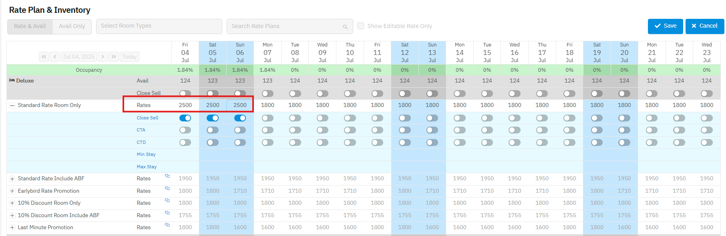Click link icon for Standard Rate Include ABF
Screen dimensions: 726x236
point(167,176)
